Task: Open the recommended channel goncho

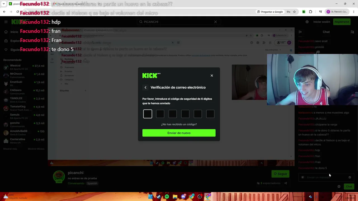Action: point(24,124)
